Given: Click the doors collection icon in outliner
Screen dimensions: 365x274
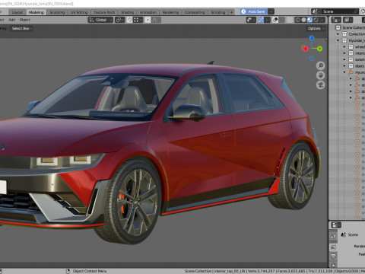Looking at the screenshot, I should click(x=351, y=66).
